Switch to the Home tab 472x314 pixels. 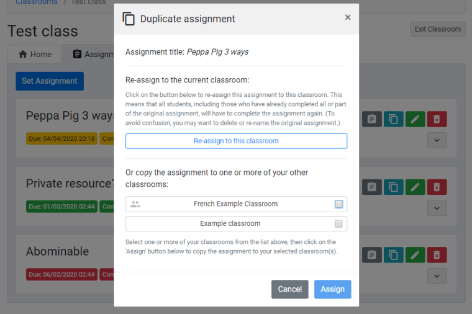pos(35,54)
